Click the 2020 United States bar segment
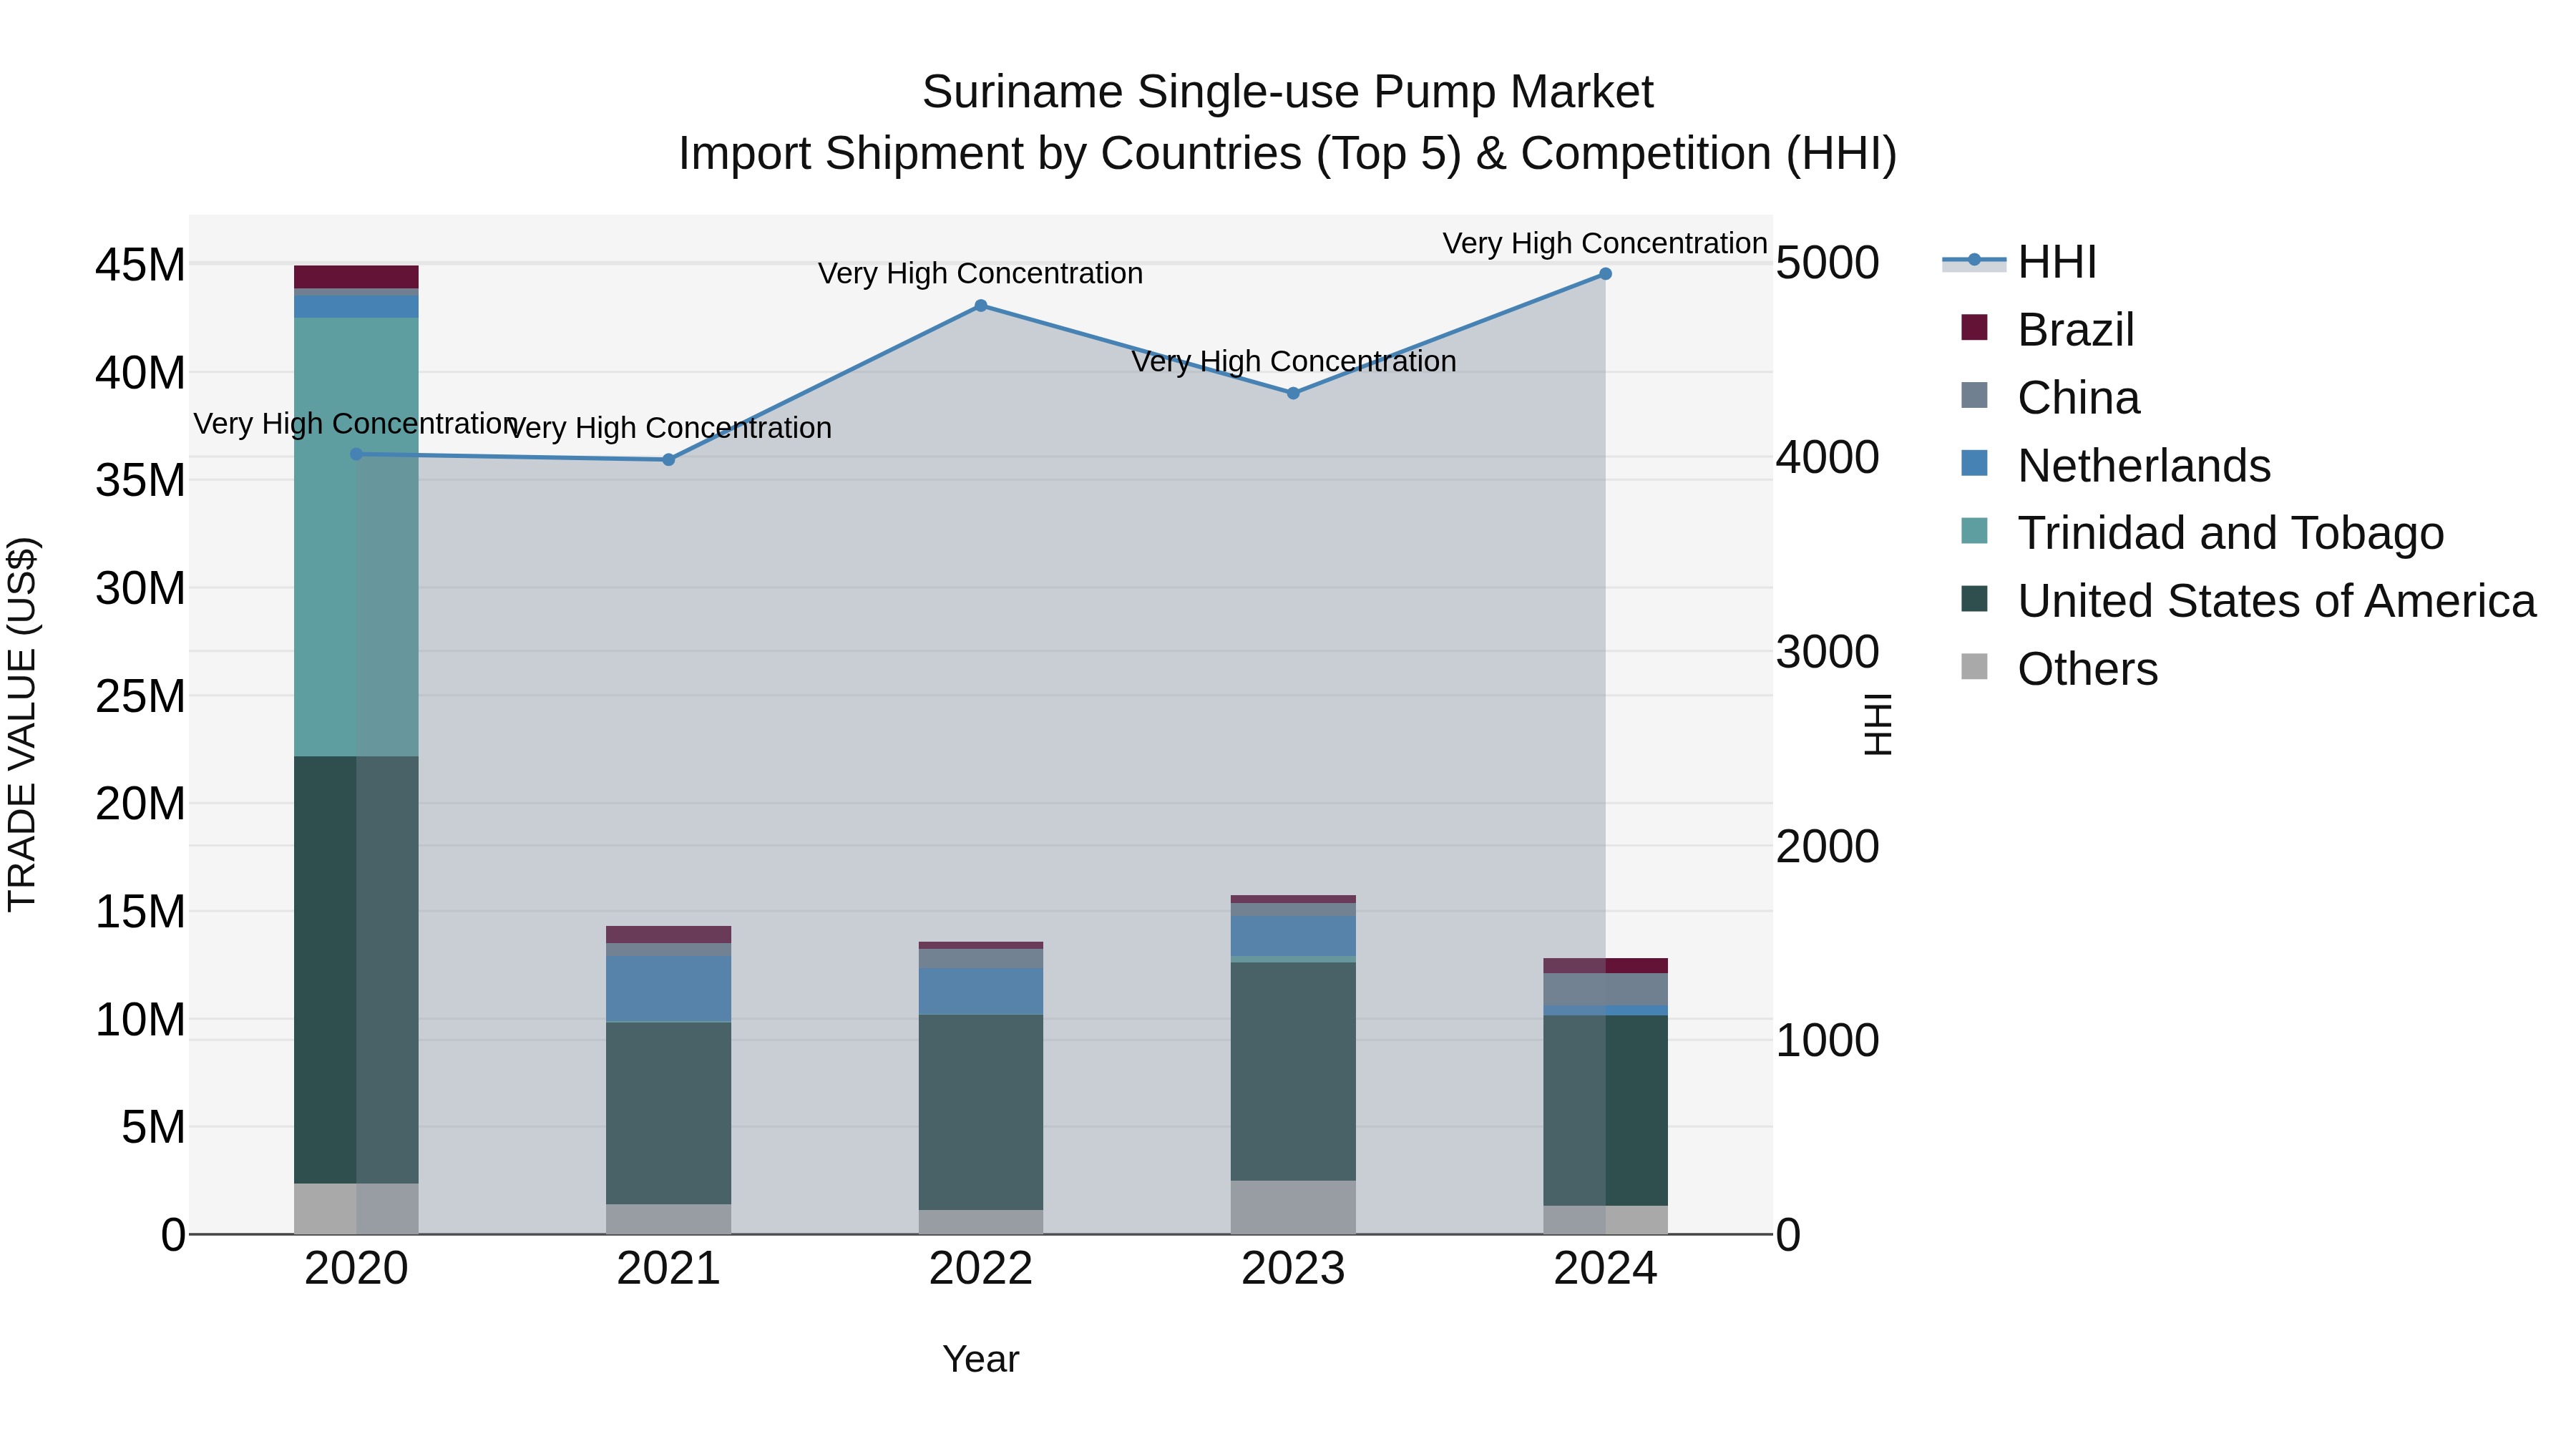 356,970
